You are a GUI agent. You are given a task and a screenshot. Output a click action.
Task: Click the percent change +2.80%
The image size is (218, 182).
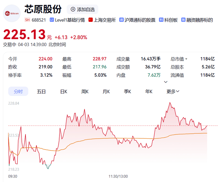(79, 37)
